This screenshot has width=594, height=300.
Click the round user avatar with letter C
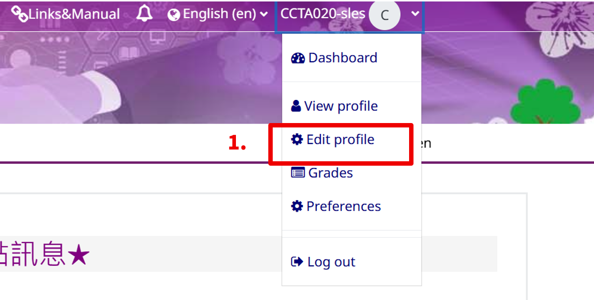385,15
